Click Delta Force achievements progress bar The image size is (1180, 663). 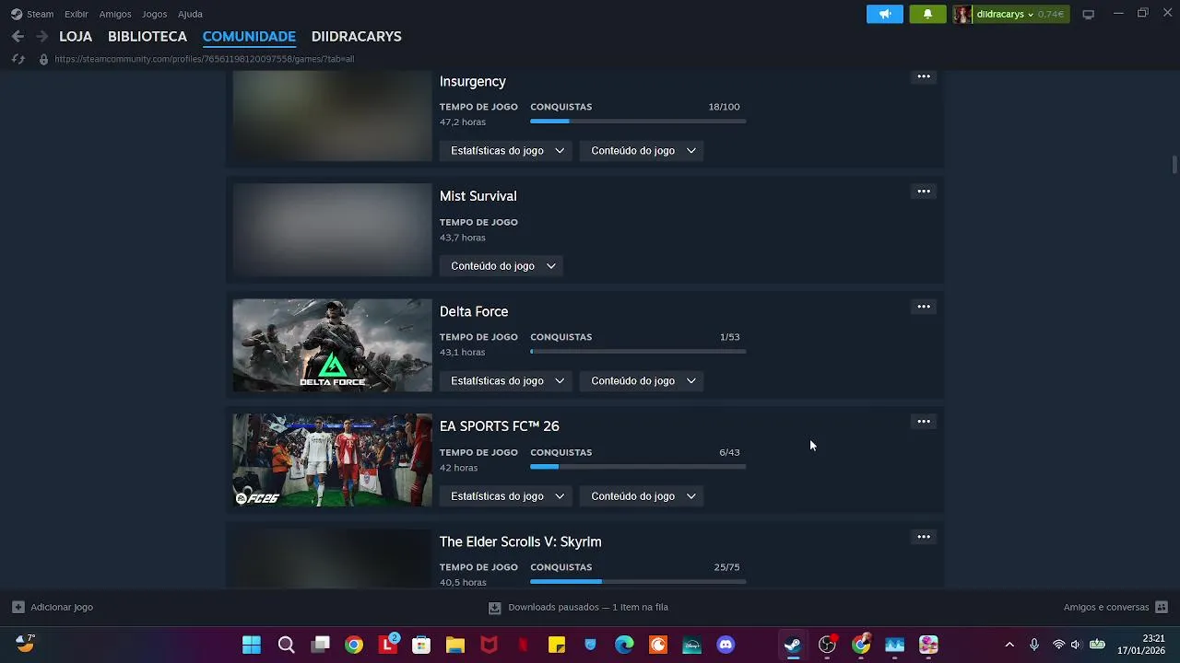[x=638, y=352]
